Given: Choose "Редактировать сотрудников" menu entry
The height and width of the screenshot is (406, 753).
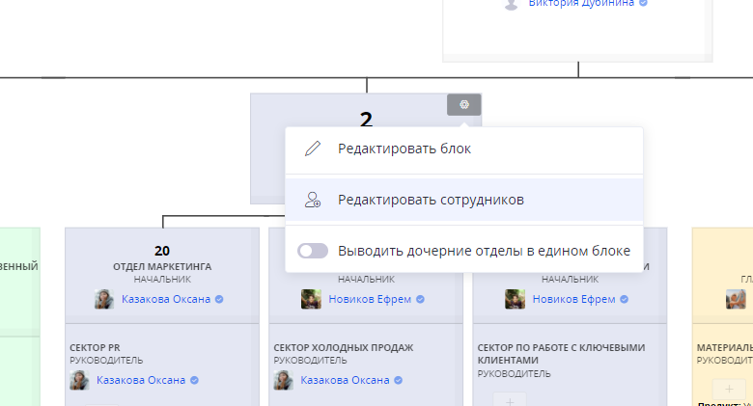Looking at the screenshot, I should tap(464, 200).
